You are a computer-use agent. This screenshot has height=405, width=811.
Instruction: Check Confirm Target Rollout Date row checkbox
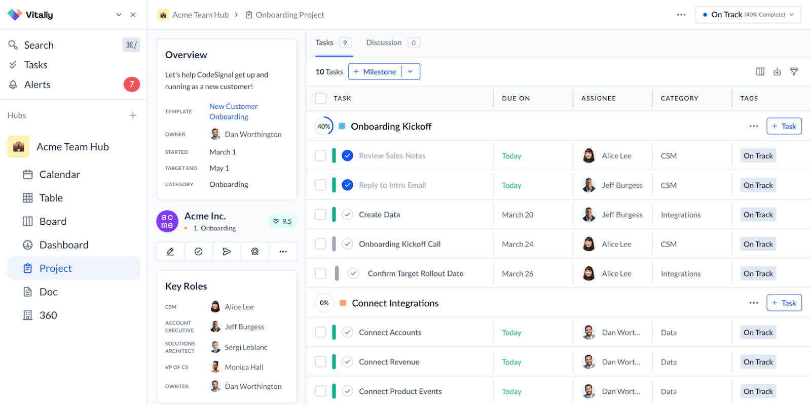320,273
